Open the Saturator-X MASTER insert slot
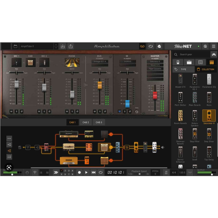The width and height of the screenshot is (218, 218). coord(155,62)
